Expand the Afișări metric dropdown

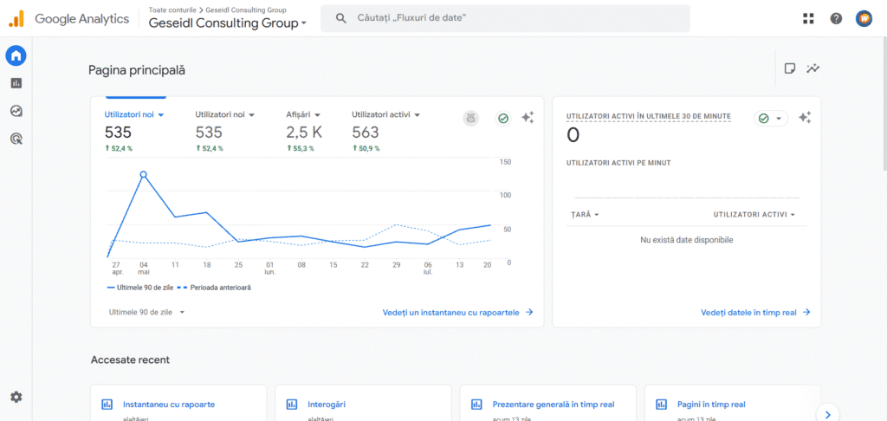click(x=304, y=114)
